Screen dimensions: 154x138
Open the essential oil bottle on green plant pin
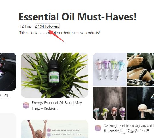55,75
